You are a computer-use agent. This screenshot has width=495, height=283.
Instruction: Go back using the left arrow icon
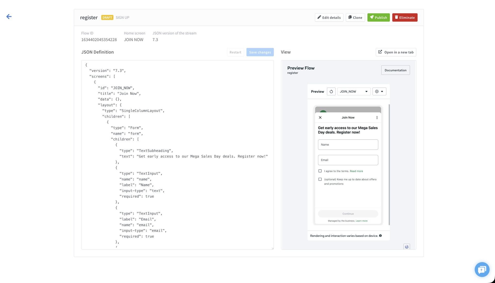tap(9, 17)
